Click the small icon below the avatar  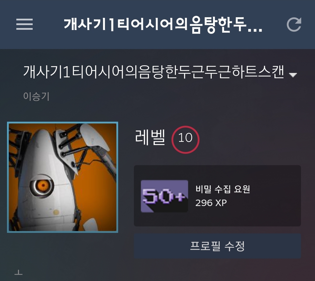[x=18, y=272]
